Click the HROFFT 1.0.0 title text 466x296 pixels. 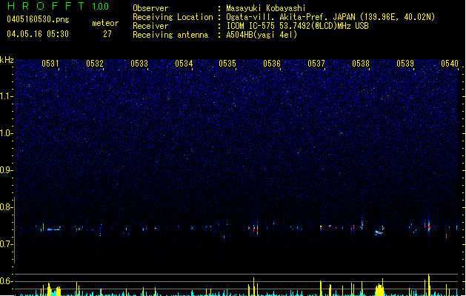pyautogui.click(x=59, y=6)
